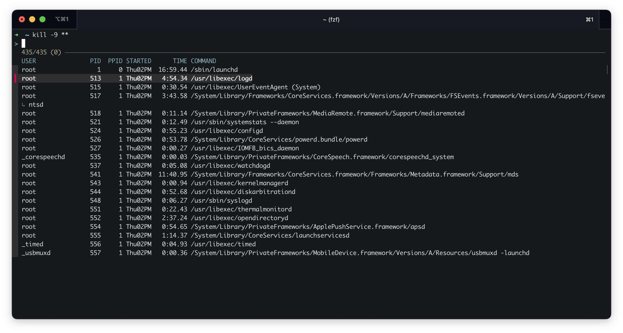Image resolution: width=623 pixels, height=333 pixels.
Task: Click the new tab plus button
Action: (605, 19)
